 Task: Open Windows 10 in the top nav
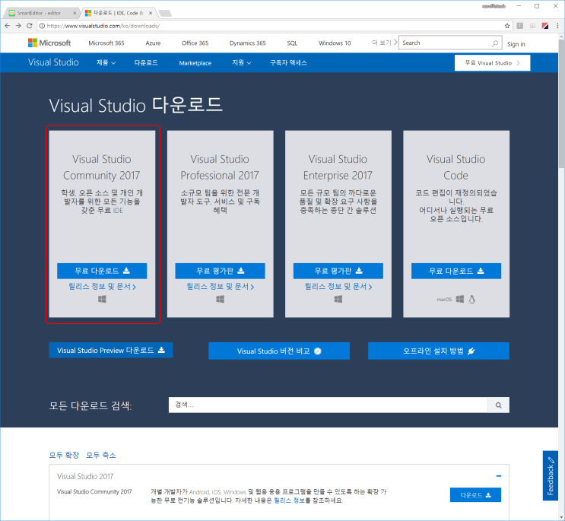[335, 43]
